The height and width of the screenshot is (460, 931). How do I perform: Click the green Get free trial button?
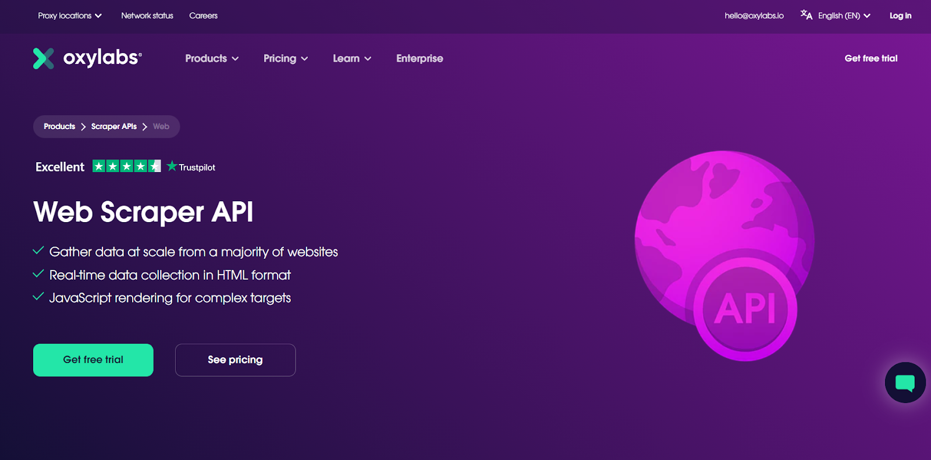click(93, 360)
